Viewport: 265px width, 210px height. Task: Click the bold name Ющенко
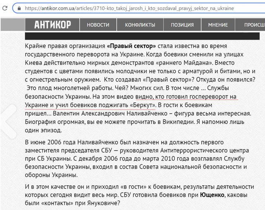tap(213, 195)
